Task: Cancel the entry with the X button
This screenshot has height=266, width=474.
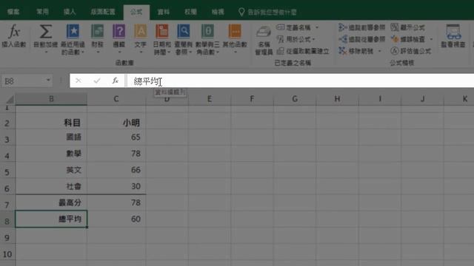Action: [79, 81]
